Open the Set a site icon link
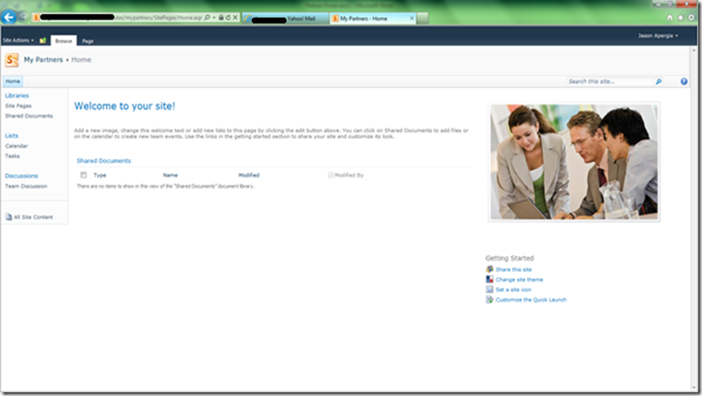The width and height of the screenshot is (702, 396). click(x=513, y=290)
